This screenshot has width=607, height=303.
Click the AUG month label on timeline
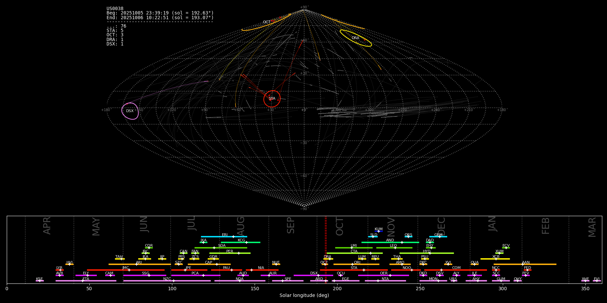[x=241, y=226]
